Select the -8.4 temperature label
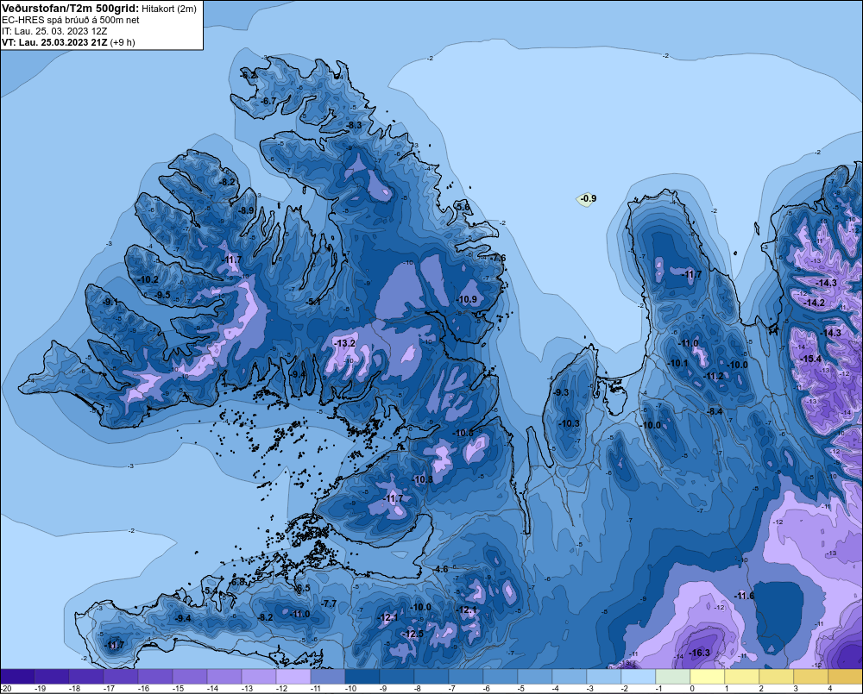 tap(715, 410)
